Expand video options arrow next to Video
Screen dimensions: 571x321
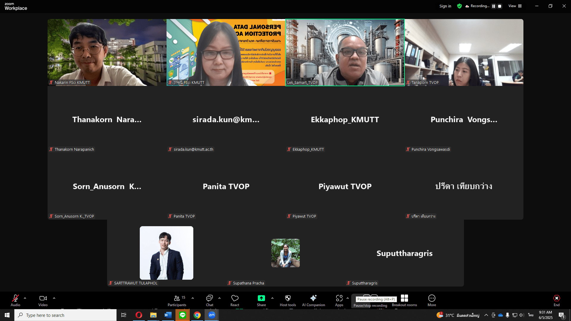(54, 298)
